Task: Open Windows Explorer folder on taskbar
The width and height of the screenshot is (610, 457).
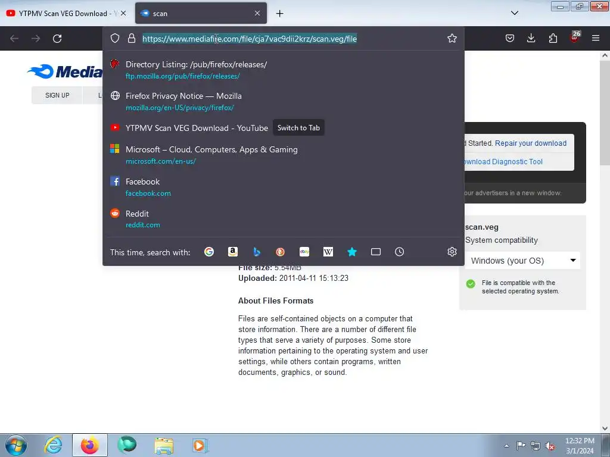Action: pos(164,445)
